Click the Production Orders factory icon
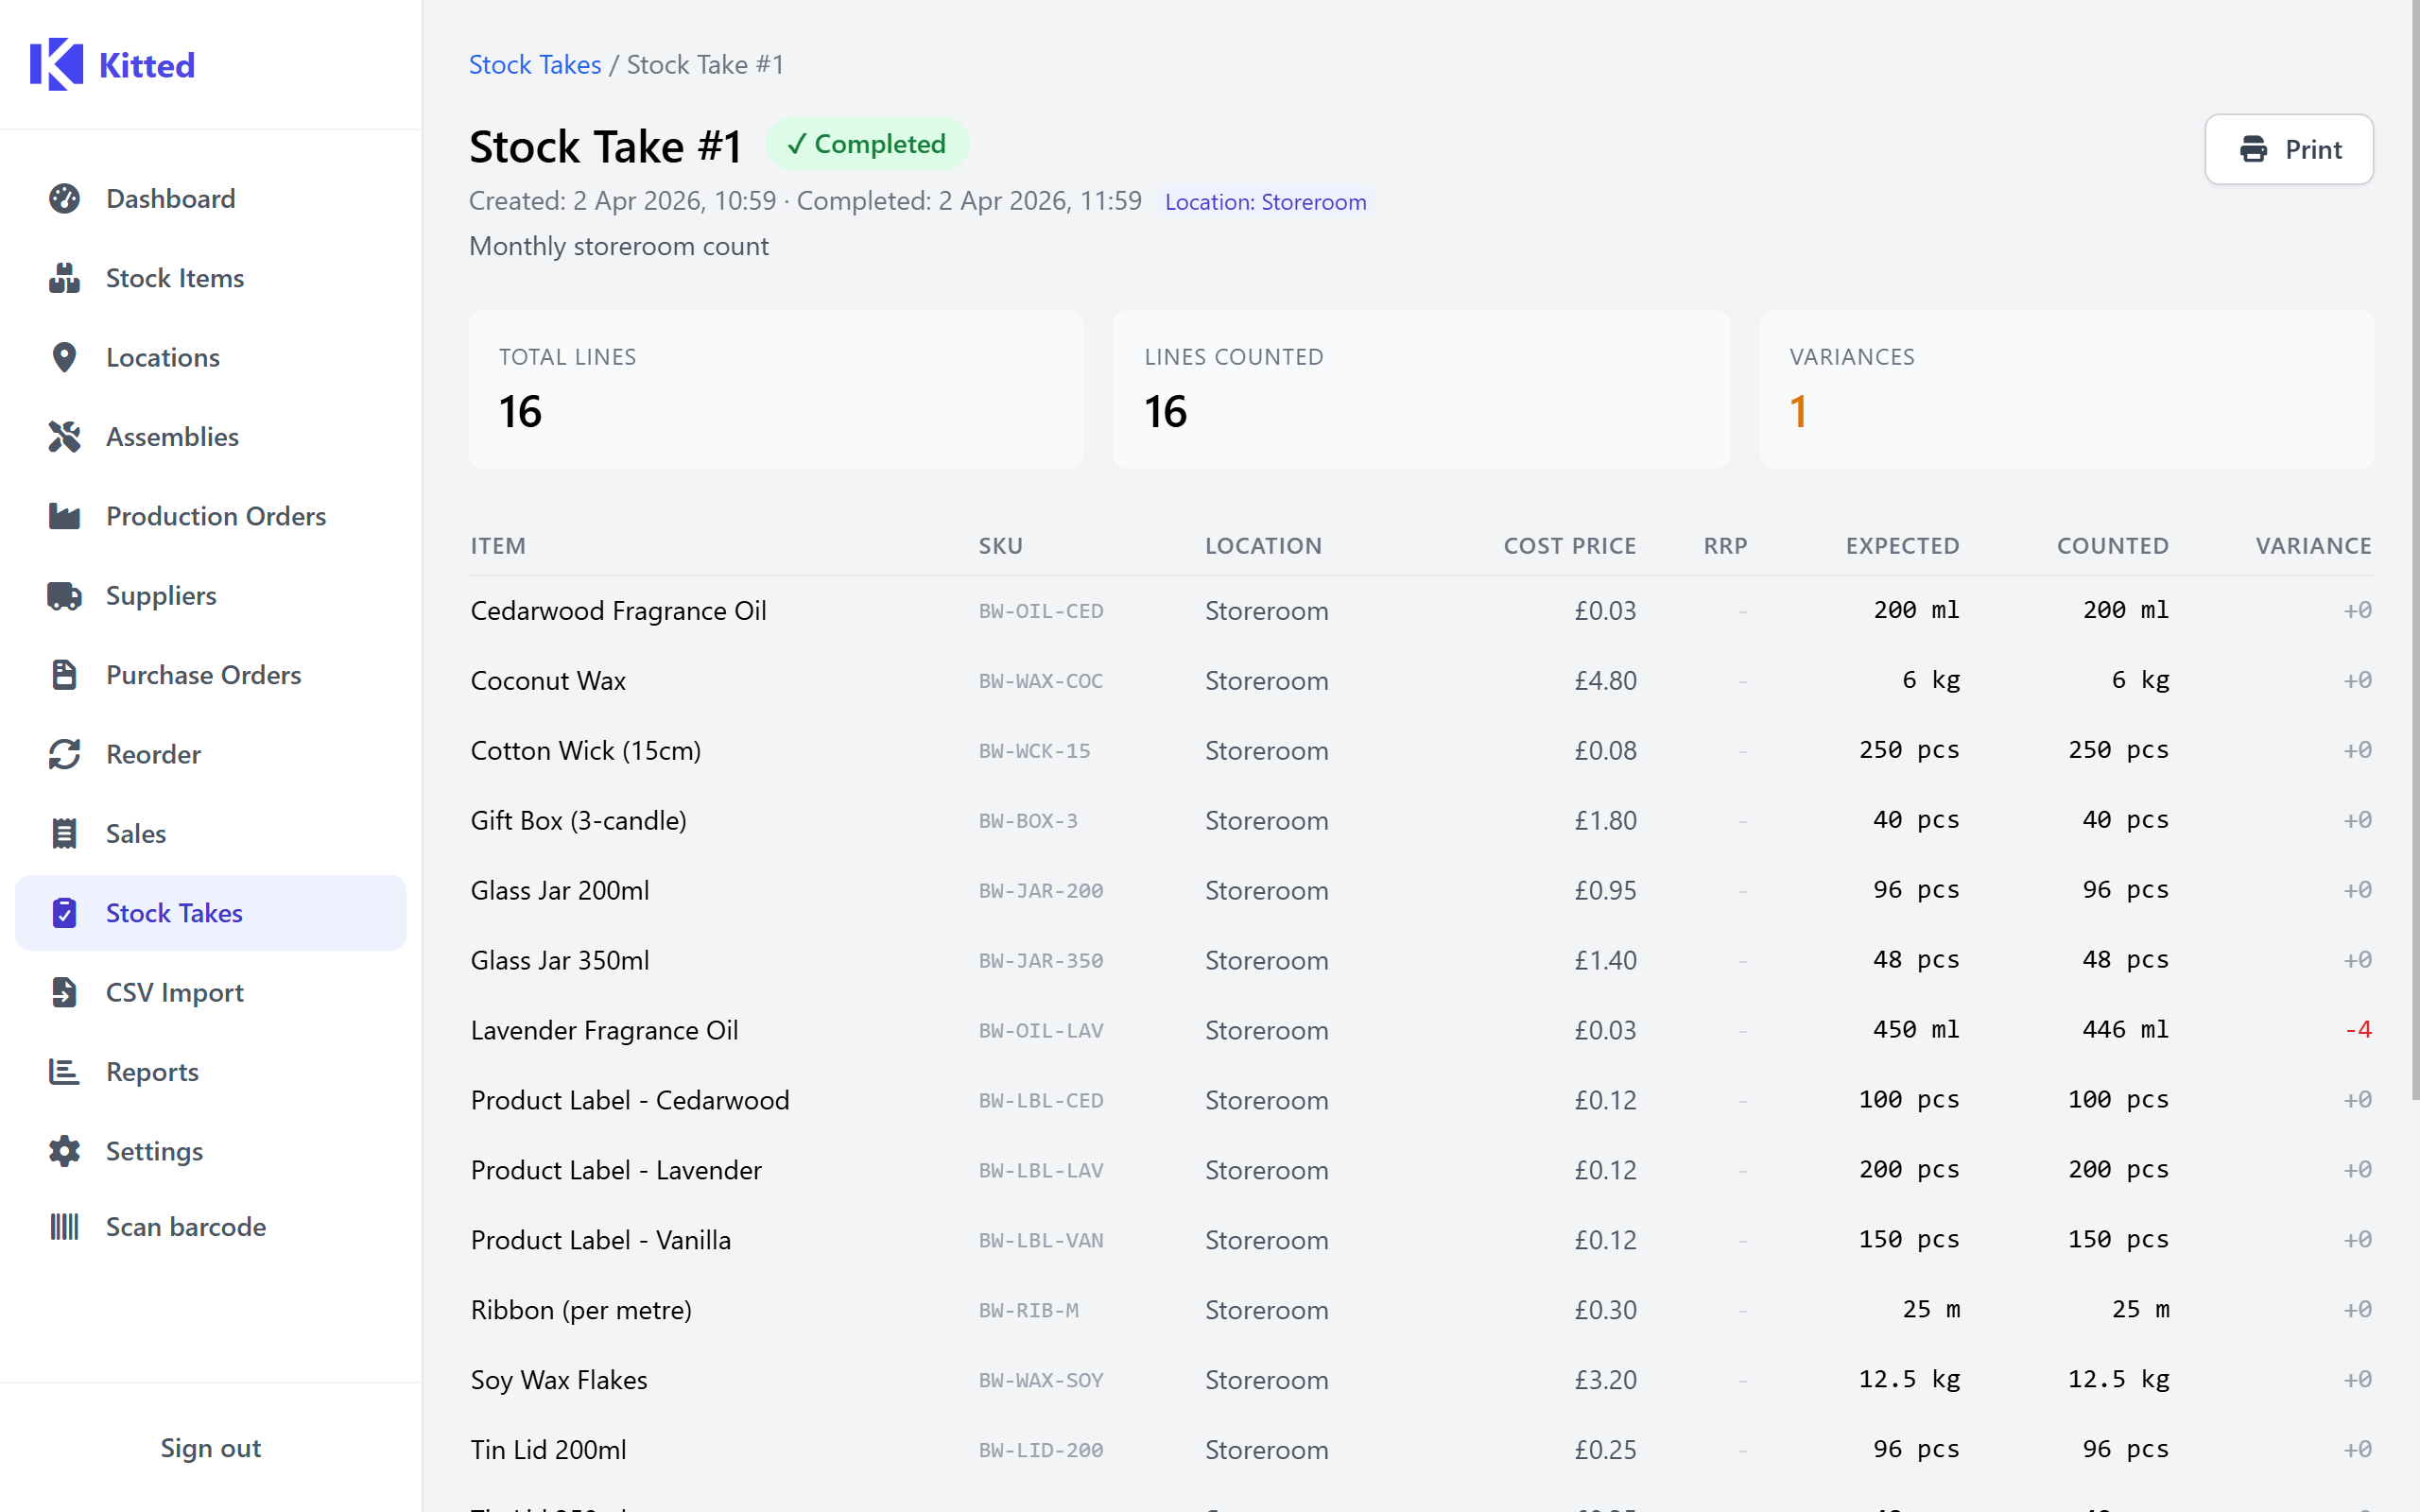 point(64,516)
